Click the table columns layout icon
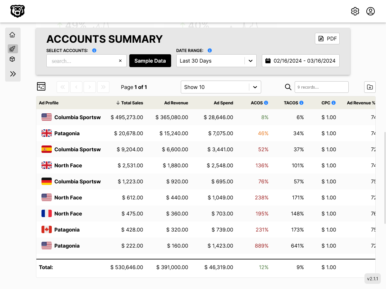 [x=41, y=87]
